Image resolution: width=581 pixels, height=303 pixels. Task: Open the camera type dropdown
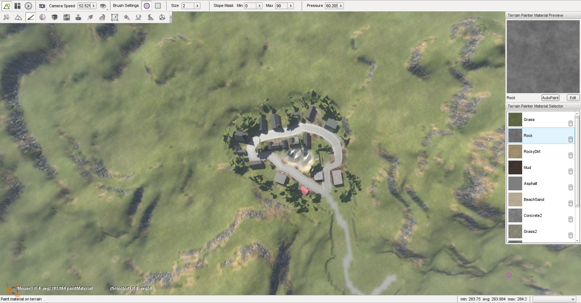pyautogui.click(x=42, y=6)
